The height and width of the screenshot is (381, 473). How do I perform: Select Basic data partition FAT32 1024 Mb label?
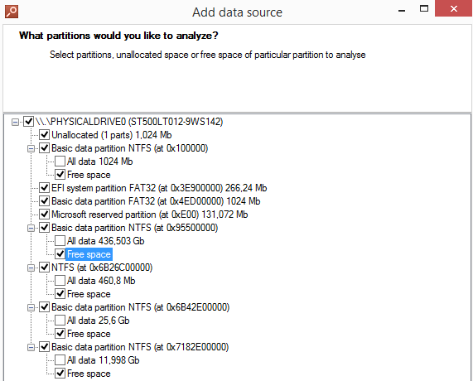click(156, 201)
